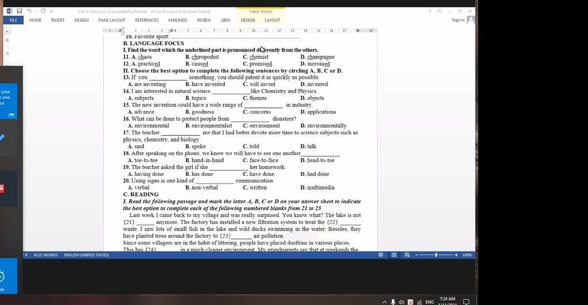
Task: Open the Action Center notifications icon
Action: [x=466, y=302]
